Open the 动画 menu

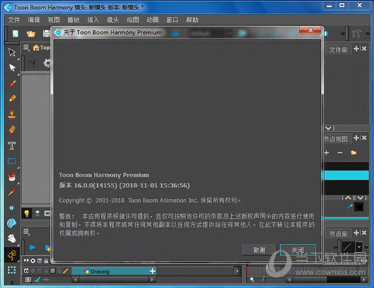pyautogui.click(x=152, y=20)
